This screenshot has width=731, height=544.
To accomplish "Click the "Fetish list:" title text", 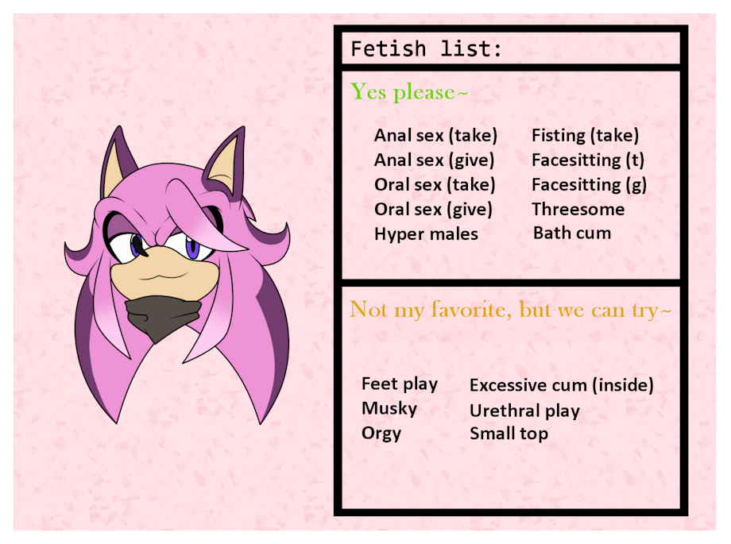I will 426,49.
